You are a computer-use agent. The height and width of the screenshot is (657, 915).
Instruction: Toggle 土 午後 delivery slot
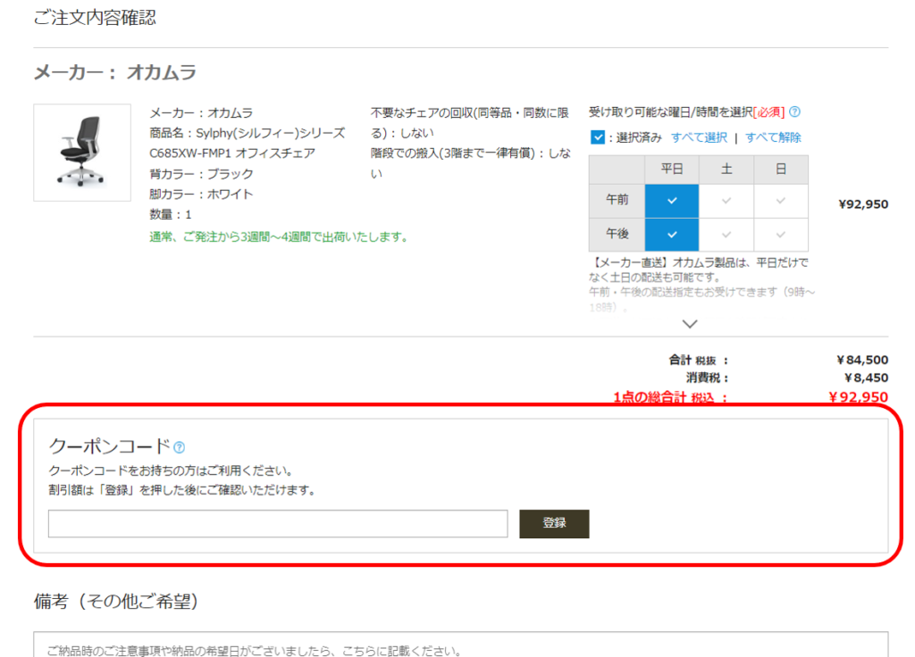pyautogui.click(x=726, y=235)
